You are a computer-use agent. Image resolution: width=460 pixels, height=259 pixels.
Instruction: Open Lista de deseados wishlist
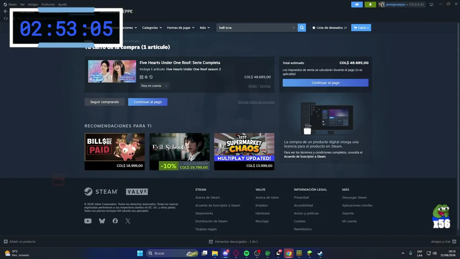click(330, 28)
